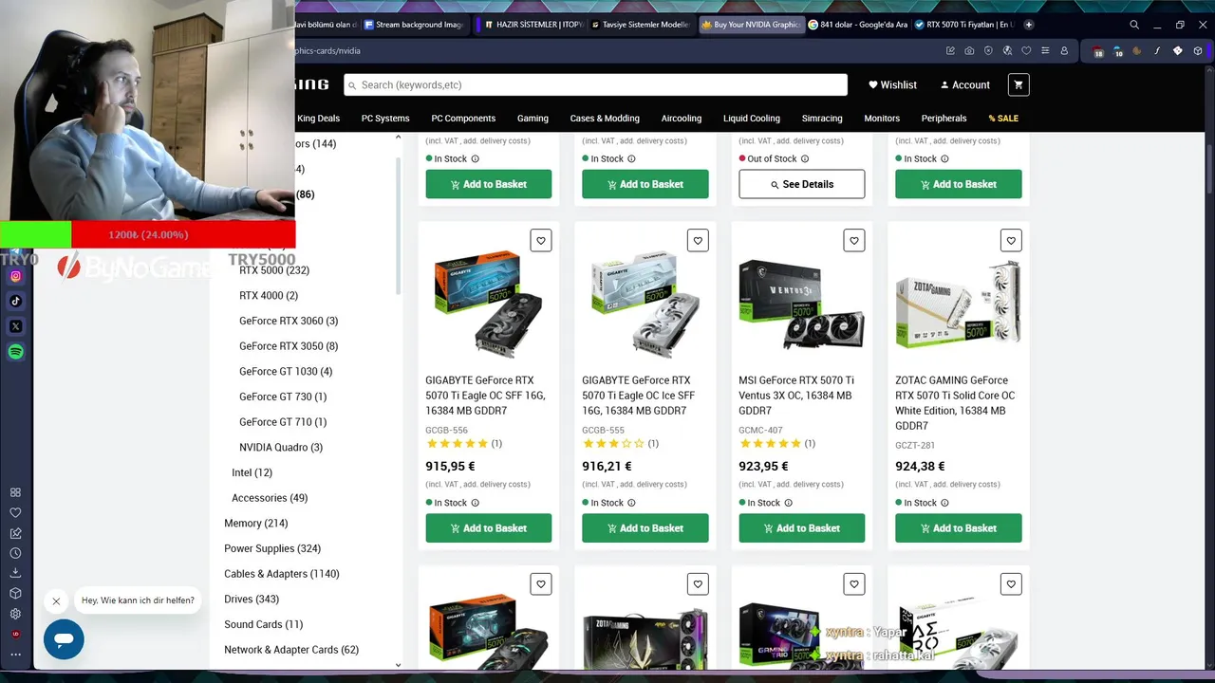Select Accessories (49) category
This screenshot has width=1215, height=683.
pyautogui.click(x=270, y=498)
